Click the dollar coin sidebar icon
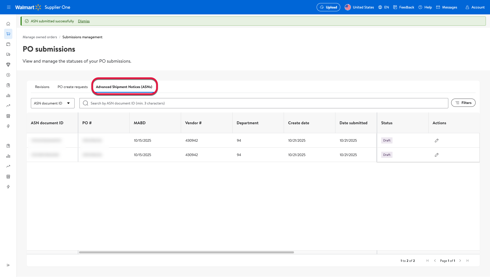 pos(8,75)
